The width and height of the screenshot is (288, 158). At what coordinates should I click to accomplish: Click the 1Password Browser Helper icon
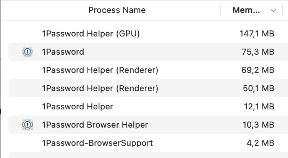coord(28,125)
